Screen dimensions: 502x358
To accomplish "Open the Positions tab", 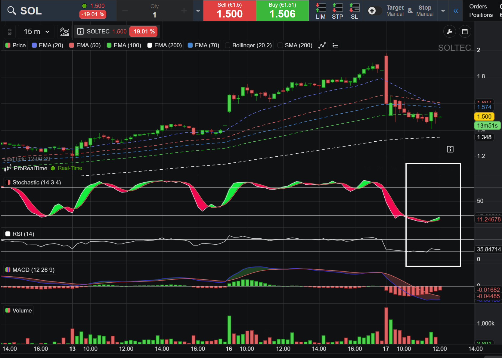I will pos(481,15).
